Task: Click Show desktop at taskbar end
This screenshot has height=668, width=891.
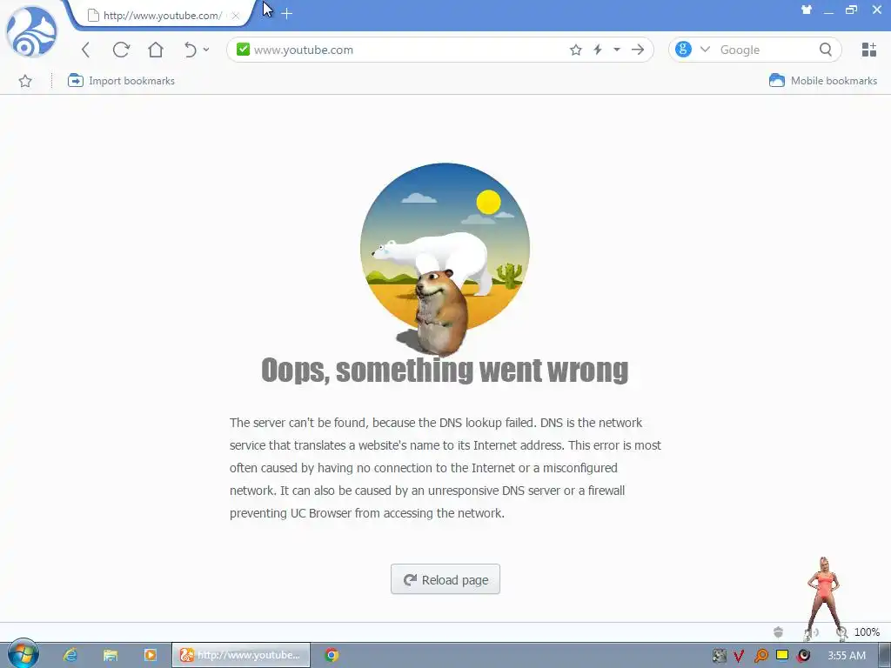Action: tap(885, 655)
